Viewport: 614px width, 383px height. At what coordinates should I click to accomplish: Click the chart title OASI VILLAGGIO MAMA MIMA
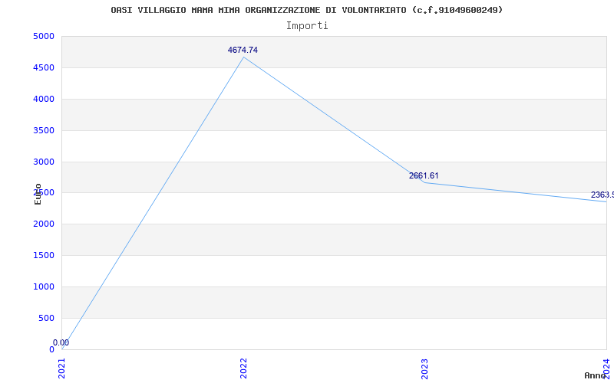click(x=306, y=10)
